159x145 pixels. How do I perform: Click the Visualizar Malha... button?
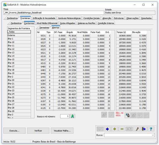click(x=62, y=131)
